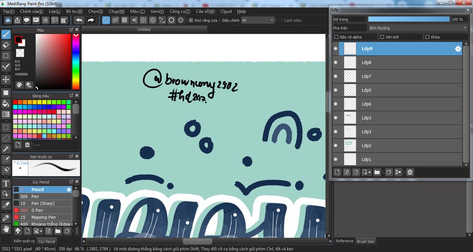Select the Bucket fill tool

(6, 103)
